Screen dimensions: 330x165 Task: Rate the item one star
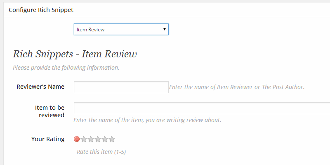point(84,139)
